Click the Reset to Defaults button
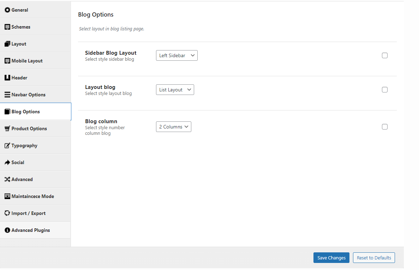Screen dimensions: 419x270 click(x=374, y=258)
